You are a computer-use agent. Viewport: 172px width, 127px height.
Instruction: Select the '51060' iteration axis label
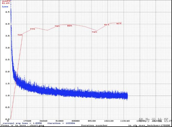click(60, 121)
